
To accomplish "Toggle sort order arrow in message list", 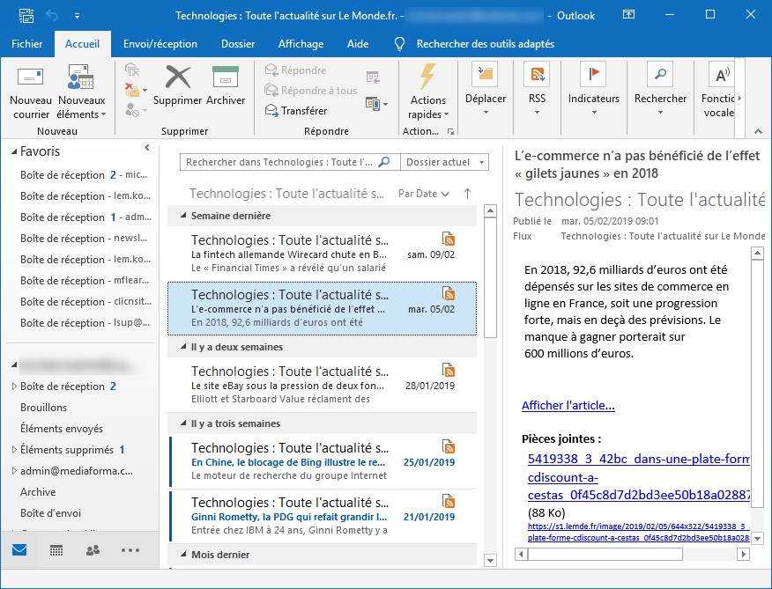I will point(467,194).
